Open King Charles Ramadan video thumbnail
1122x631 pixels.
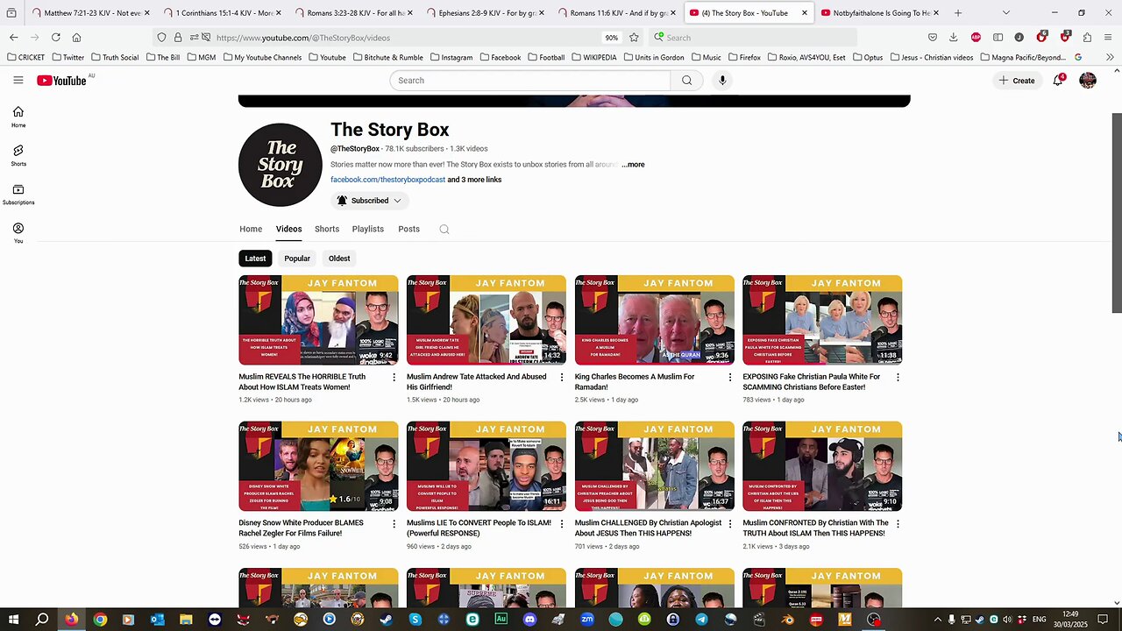pyautogui.click(x=655, y=320)
